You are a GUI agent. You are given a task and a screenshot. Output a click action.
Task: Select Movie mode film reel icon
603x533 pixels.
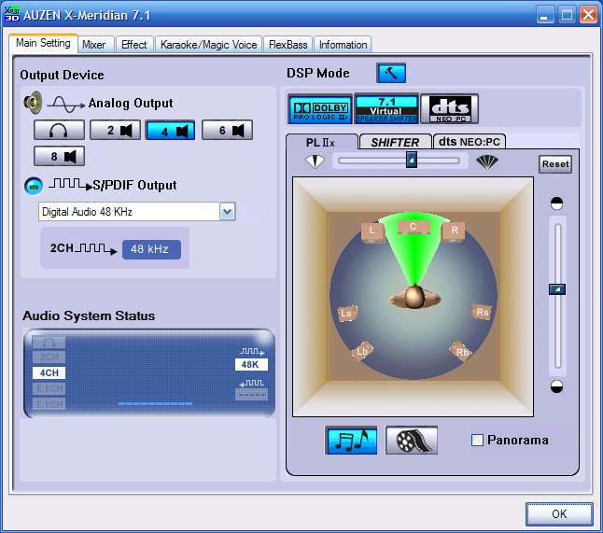point(412,441)
